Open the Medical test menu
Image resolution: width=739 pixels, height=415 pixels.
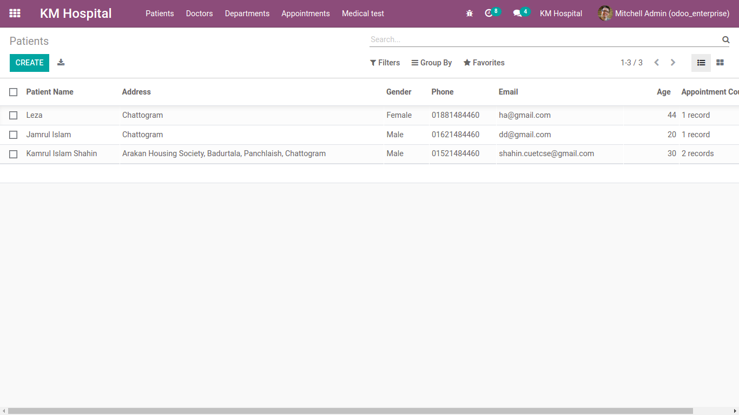tap(363, 14)
